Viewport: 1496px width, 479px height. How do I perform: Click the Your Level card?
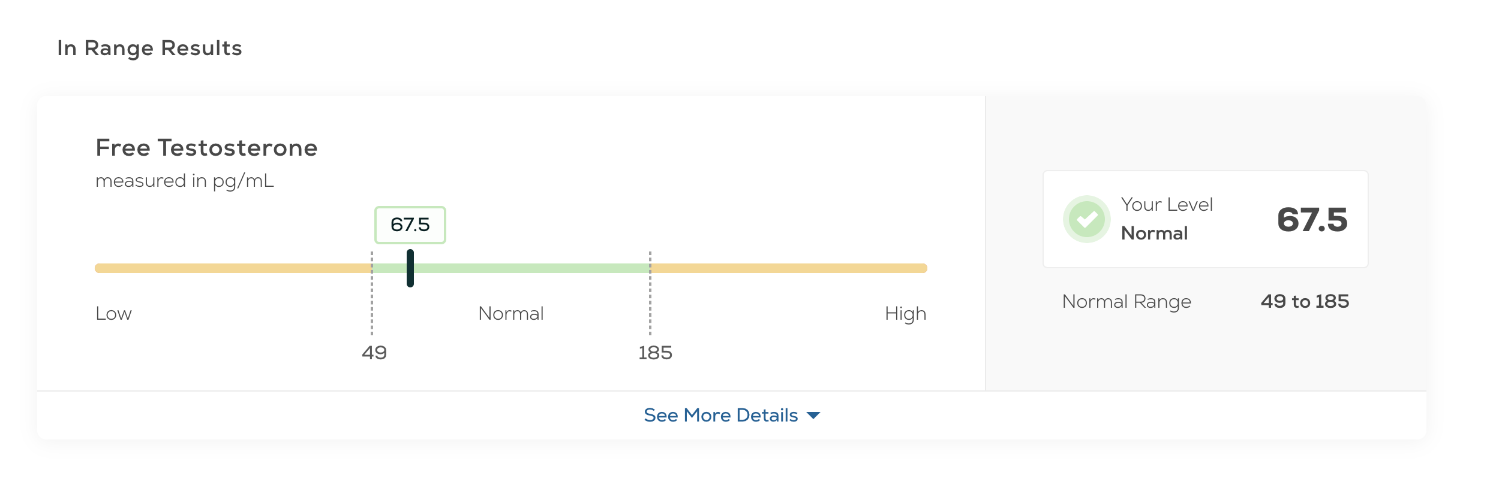click(1206, 219)
